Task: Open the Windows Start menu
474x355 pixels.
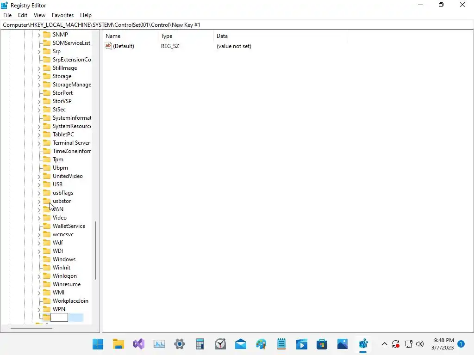Action: point(98,344)
